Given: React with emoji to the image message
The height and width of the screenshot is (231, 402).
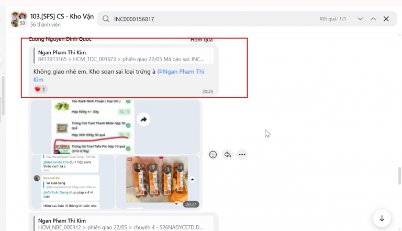Looking at the screenshot, I should point(213,155).
